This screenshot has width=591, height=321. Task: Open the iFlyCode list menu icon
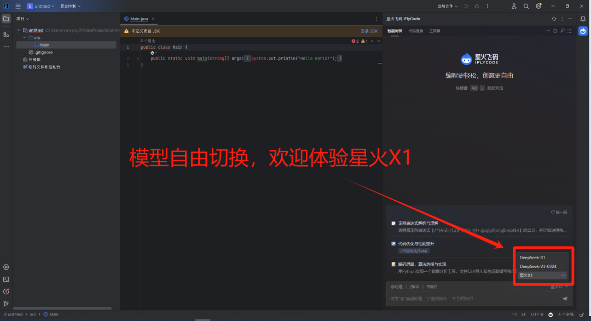pyautogui.click(x=570, y=31)
